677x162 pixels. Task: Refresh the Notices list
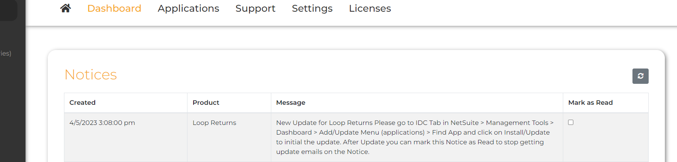(x=640, y=76)
